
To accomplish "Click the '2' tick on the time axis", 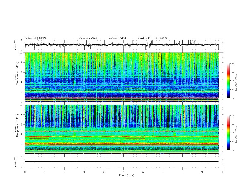I will (64, 172).
